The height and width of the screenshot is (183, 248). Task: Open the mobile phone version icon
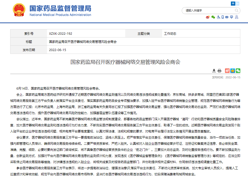(x=223, y=17)
